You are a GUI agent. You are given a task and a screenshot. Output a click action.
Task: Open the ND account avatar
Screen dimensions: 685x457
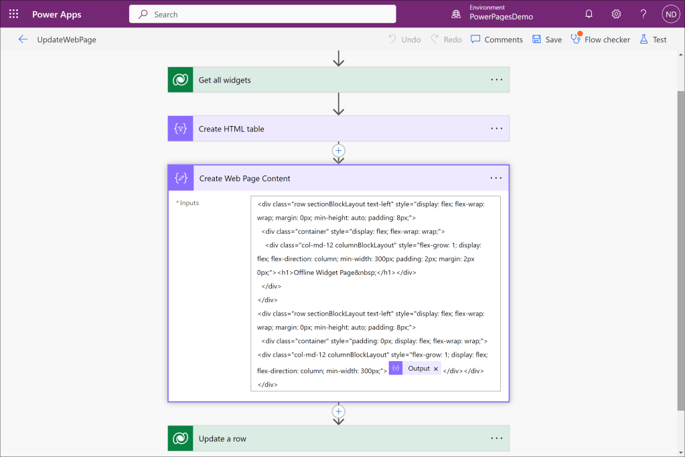click(x=670, y=14)
